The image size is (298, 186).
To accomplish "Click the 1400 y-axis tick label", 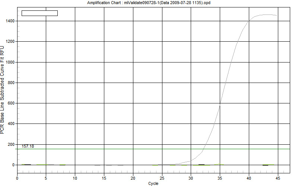I will coord(10,21).
